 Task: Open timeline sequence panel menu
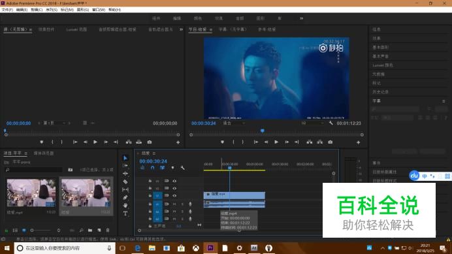point(154,153)
